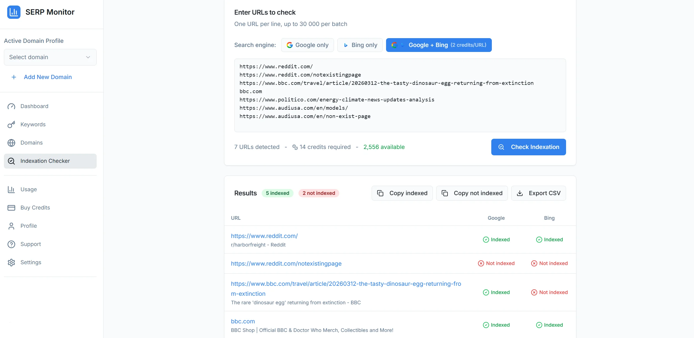Click the green 5 indexed badge
This screenshot has height=338, width=694.
[x=277, y=193]
